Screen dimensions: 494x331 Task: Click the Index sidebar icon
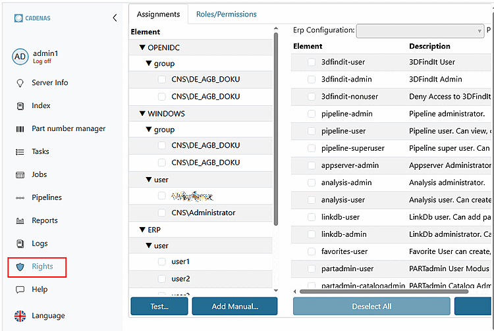[20, 106]
